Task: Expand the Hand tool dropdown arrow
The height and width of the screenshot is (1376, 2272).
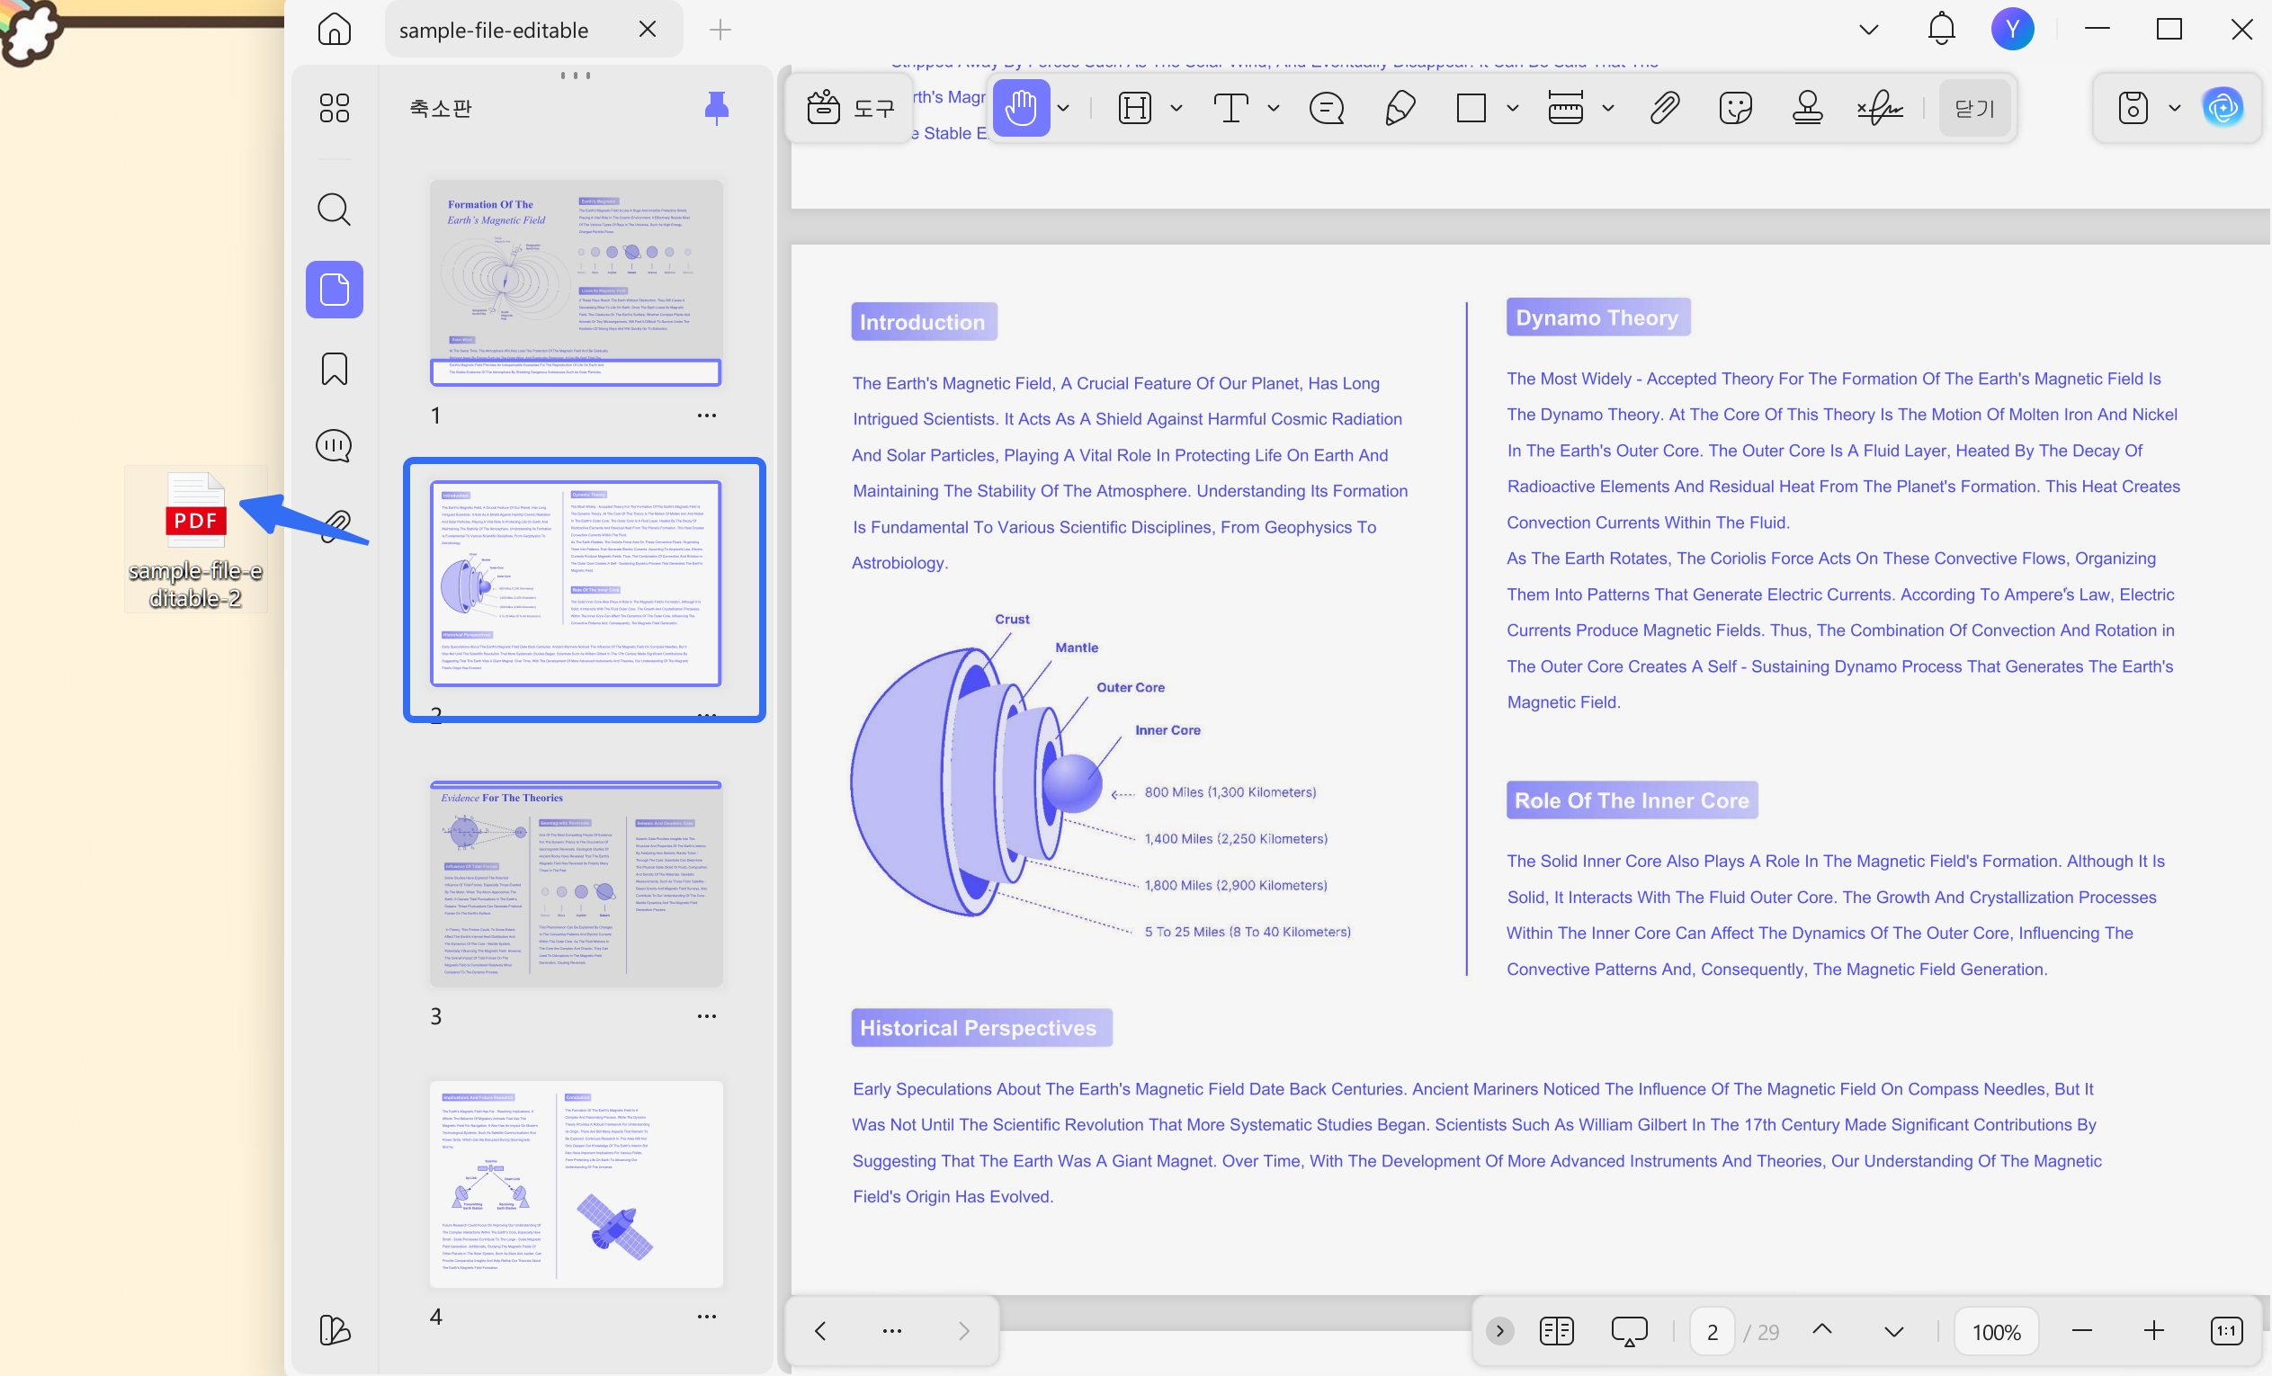Action: coord(1063,108)
